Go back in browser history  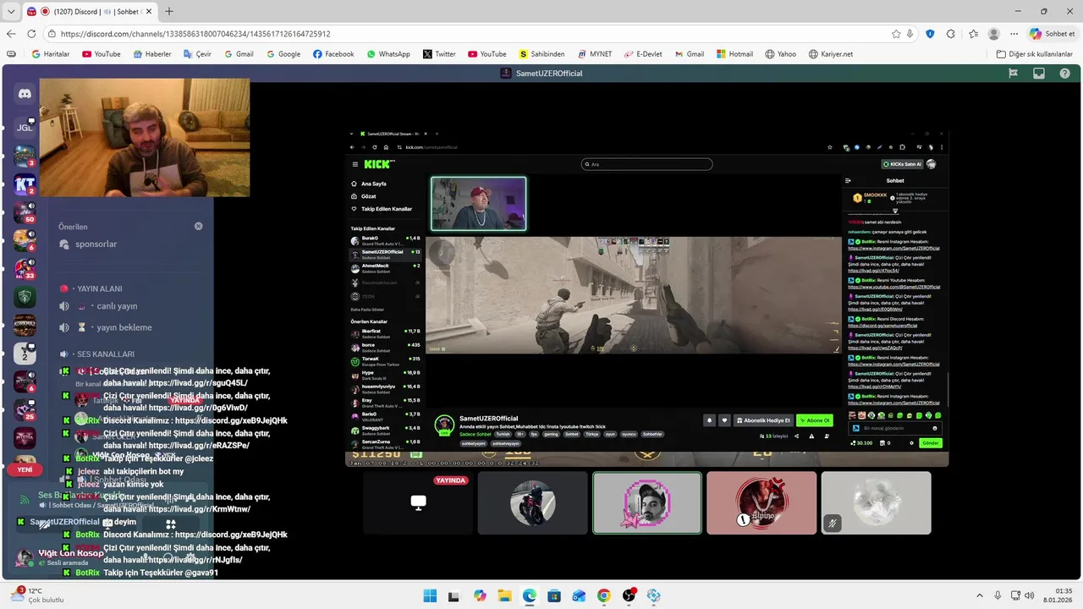point(11,34)
